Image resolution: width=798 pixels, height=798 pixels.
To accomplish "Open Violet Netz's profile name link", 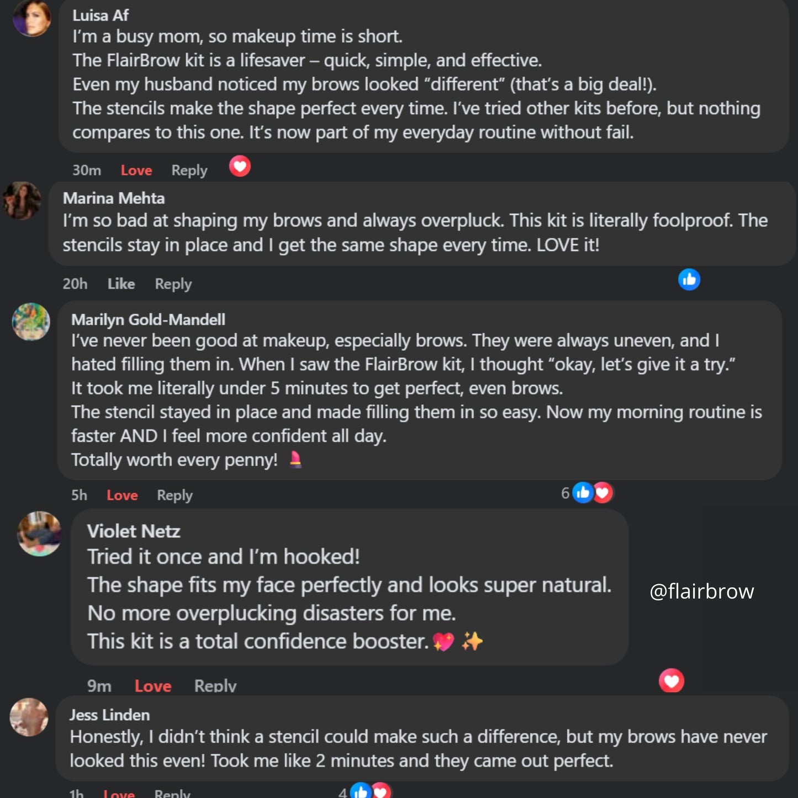I will click(x=134, y=531).
